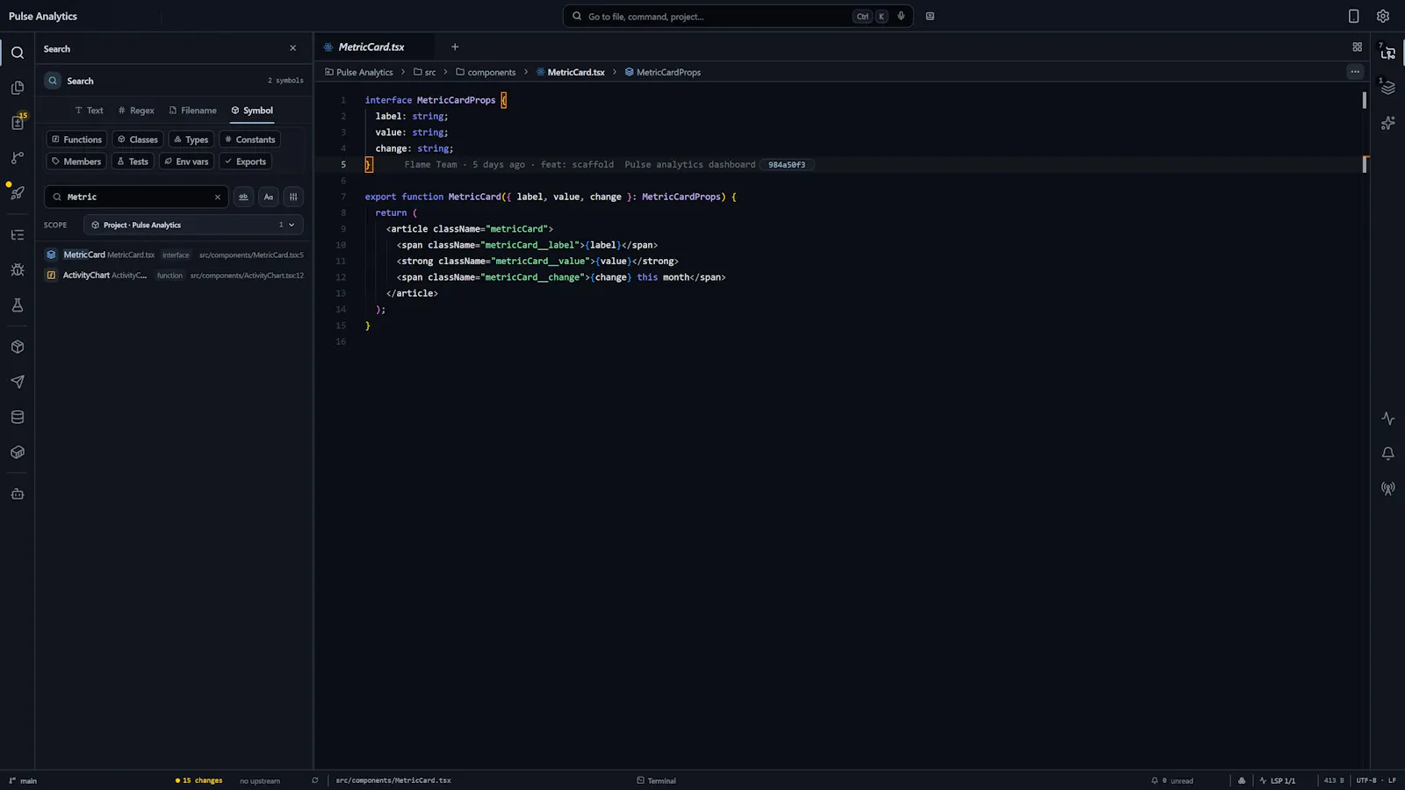Click the 15 changes status item
1405x790 pixels.
pyautogui.click(x=198, y=780)
